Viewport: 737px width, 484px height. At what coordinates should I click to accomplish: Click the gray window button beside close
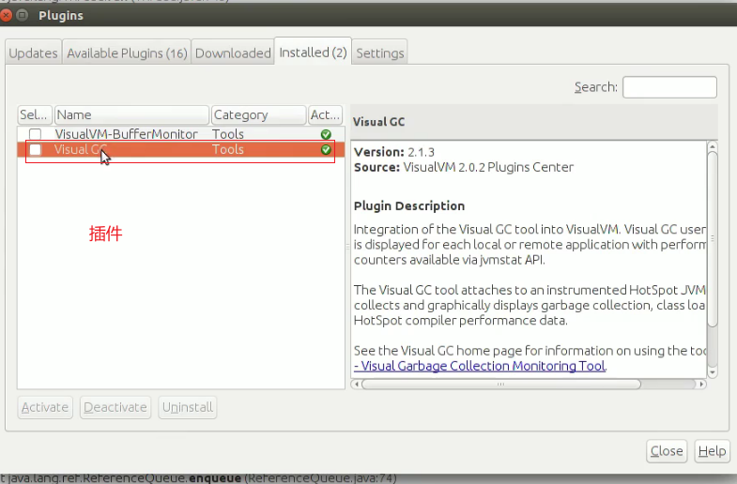(23, 16)
